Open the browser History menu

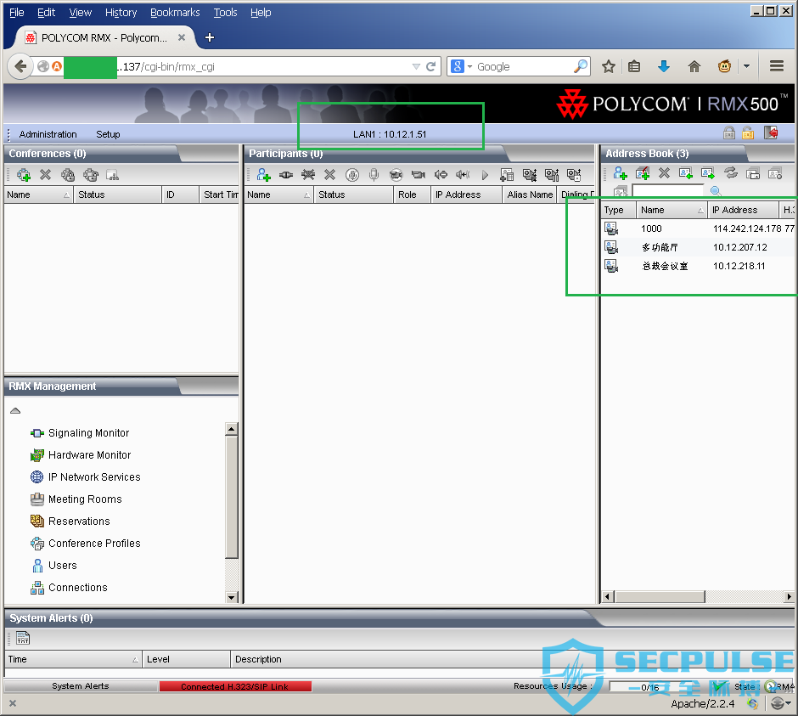coord(121,12)
